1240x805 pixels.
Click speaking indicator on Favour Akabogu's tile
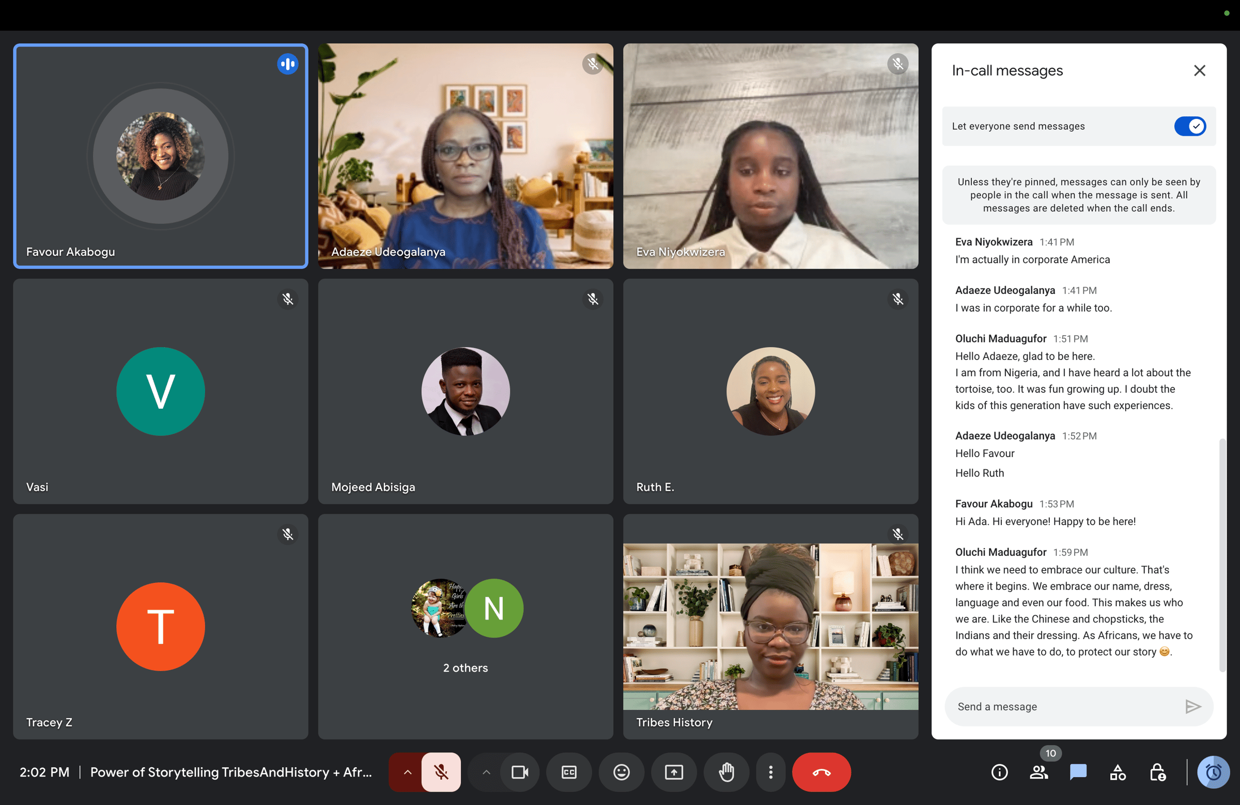click(x=288, y=64)
